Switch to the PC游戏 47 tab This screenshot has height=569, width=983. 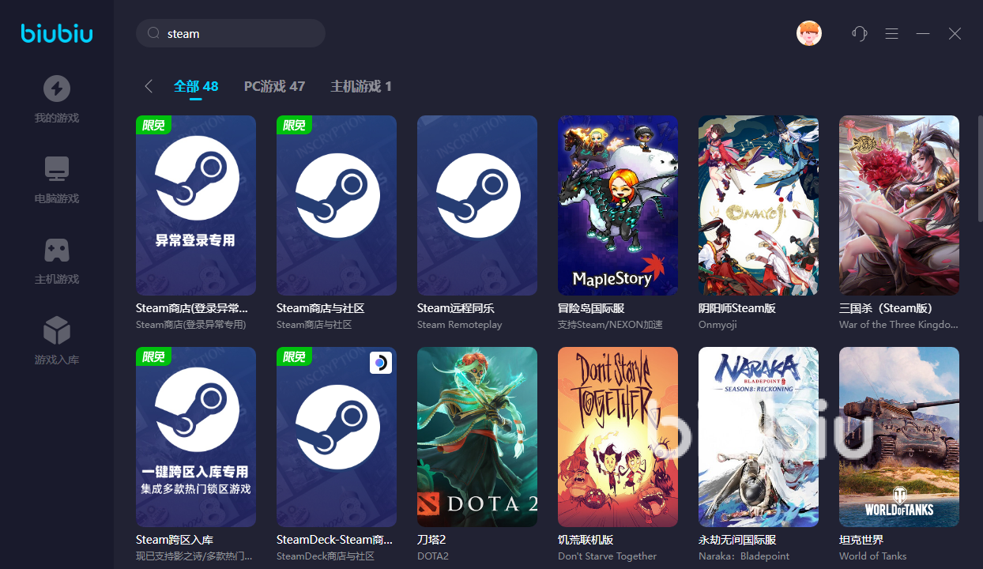274,86
